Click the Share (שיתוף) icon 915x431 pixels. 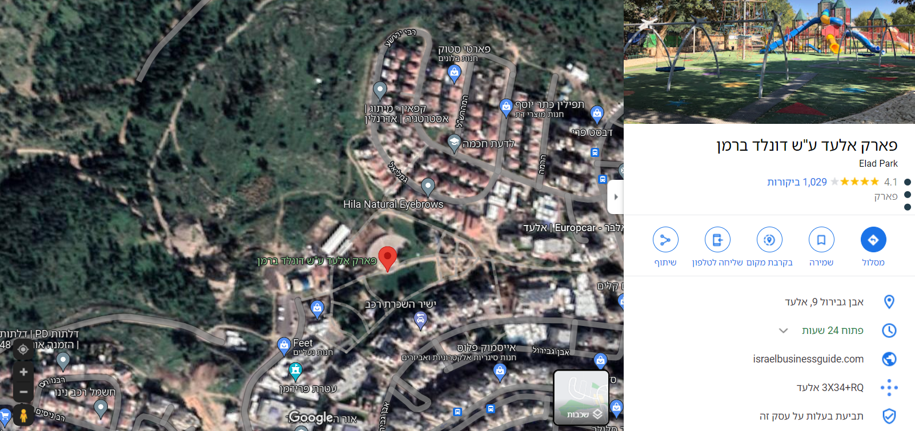[665, 240]
